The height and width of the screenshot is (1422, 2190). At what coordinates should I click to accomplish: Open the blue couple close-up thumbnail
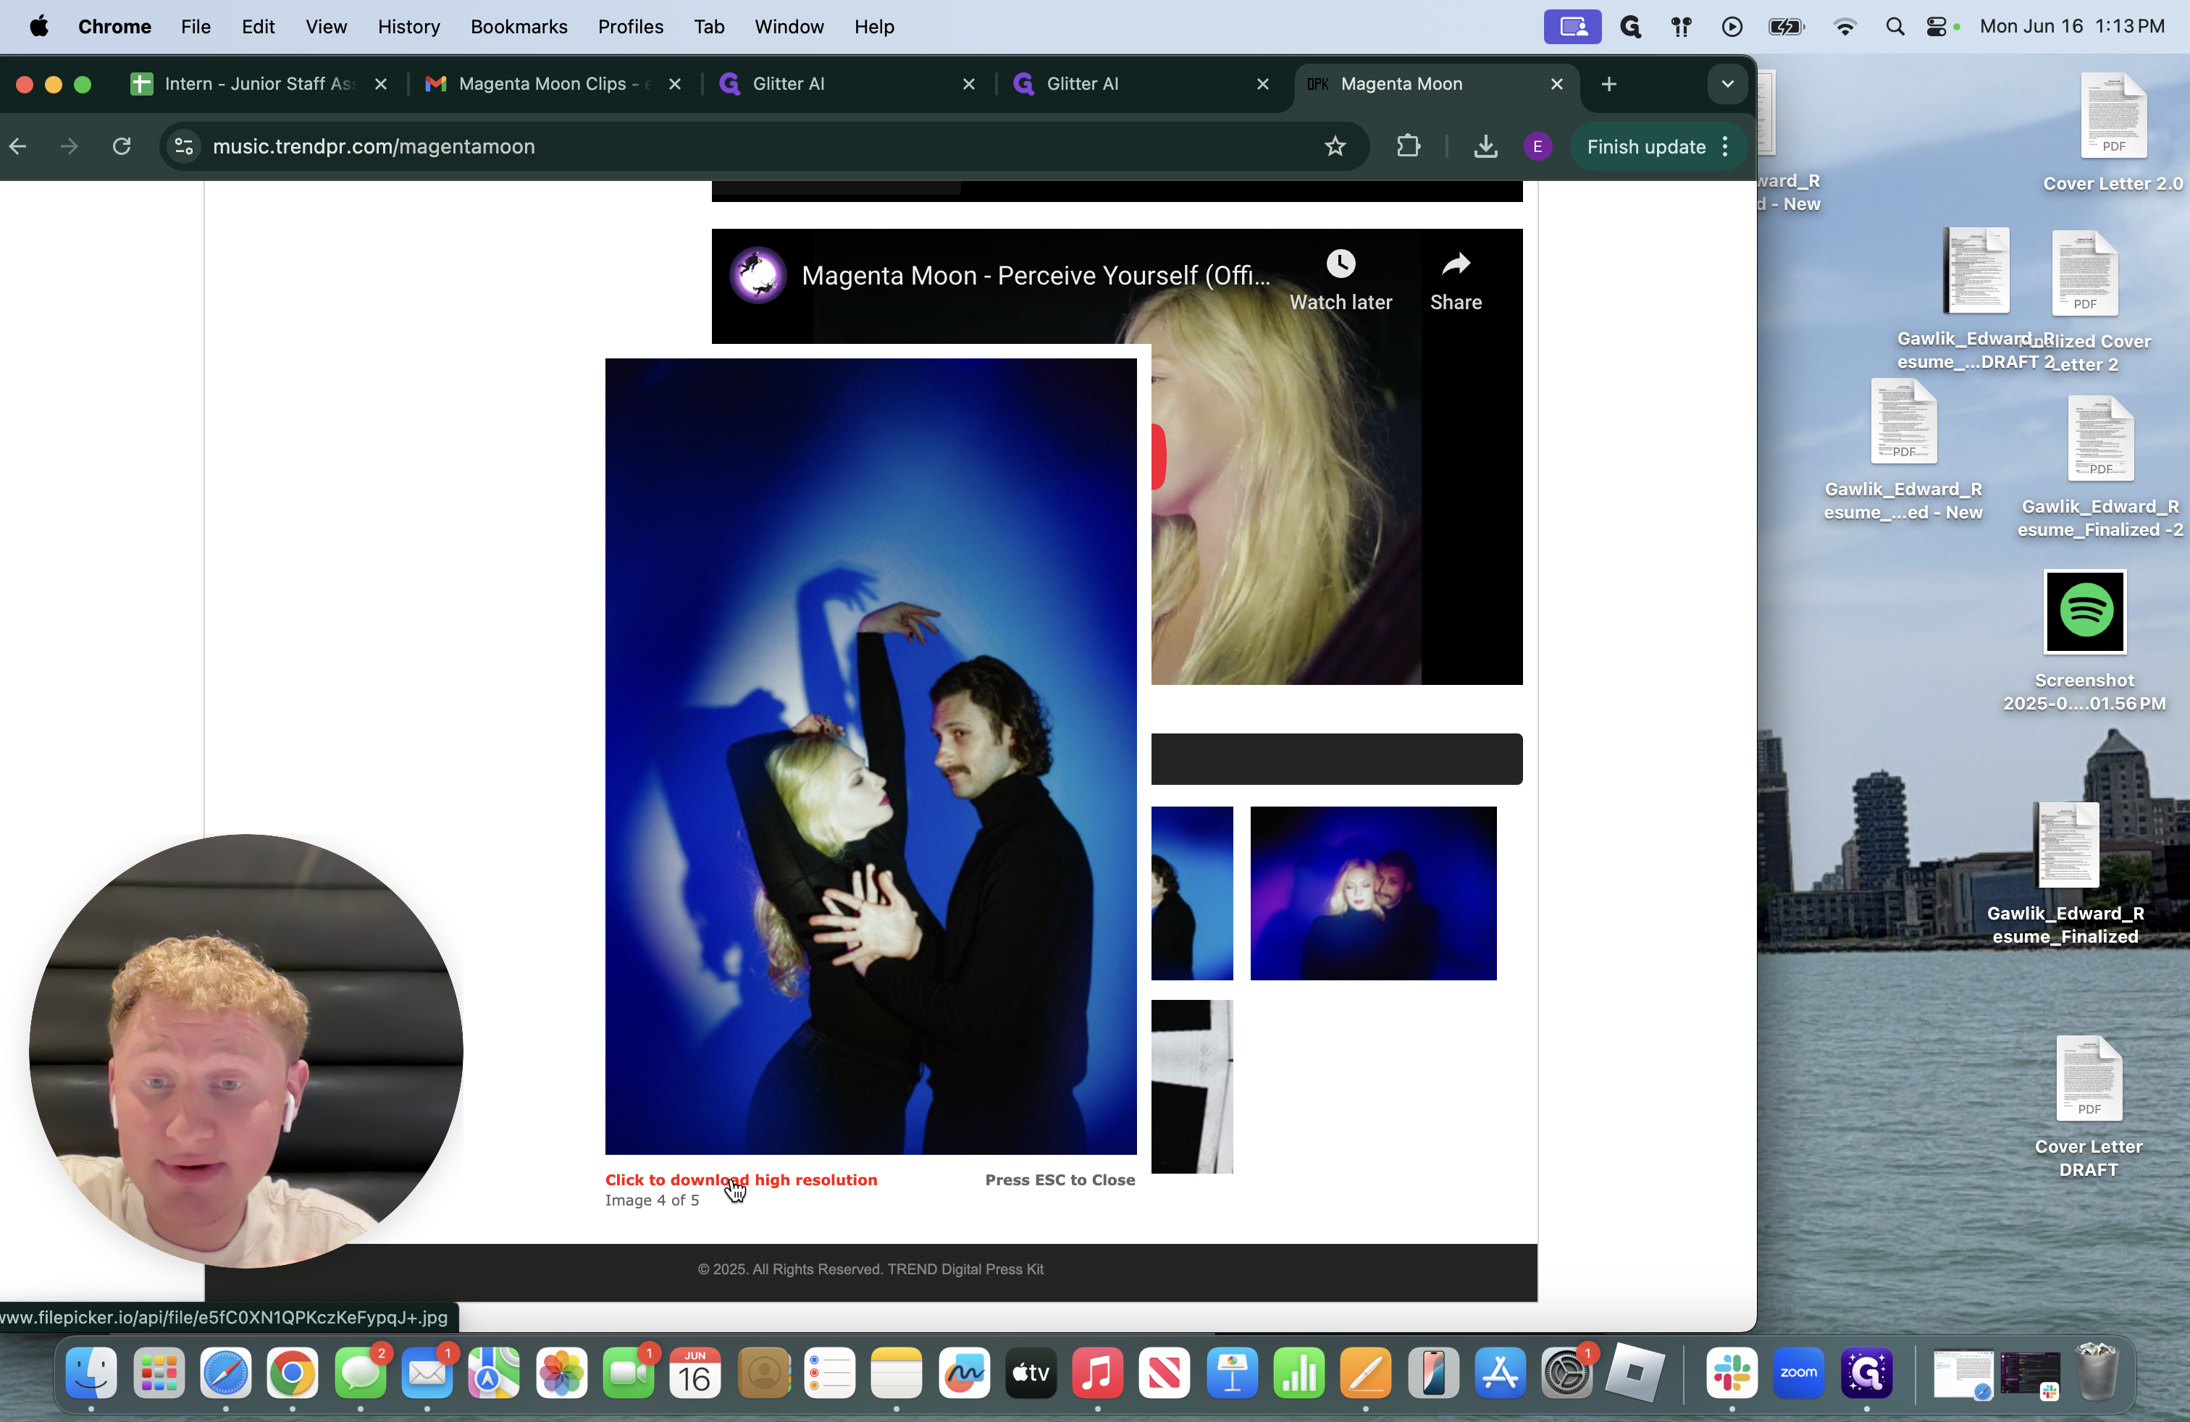click(1373, 893)
